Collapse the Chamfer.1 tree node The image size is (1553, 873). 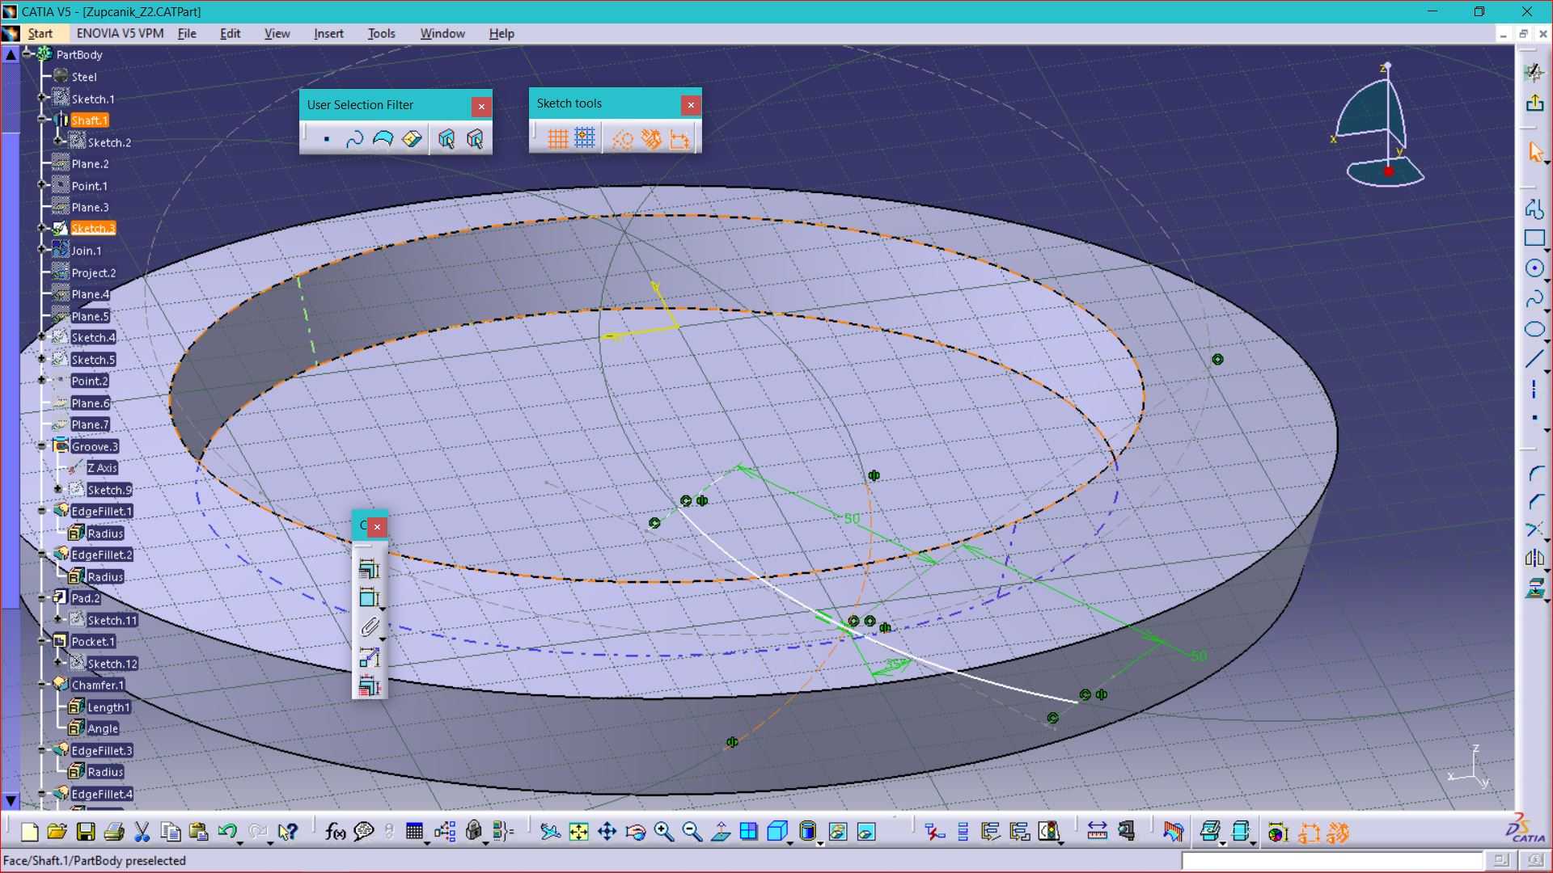(42, 685)
